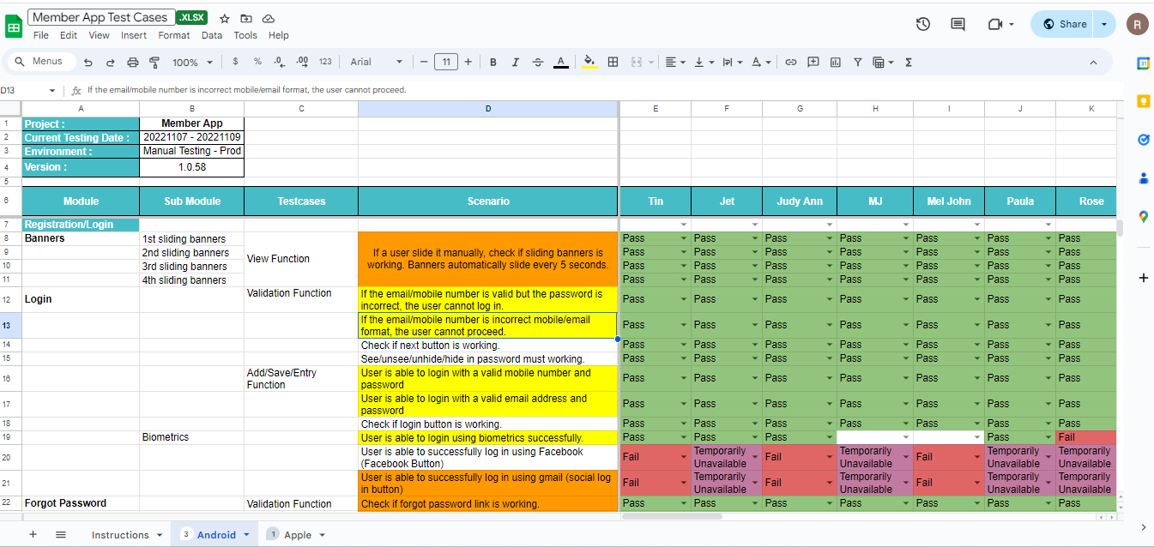Screen dimensions: 1154x547
Task: Click the Share button
Action: [x=1064, y=24]
